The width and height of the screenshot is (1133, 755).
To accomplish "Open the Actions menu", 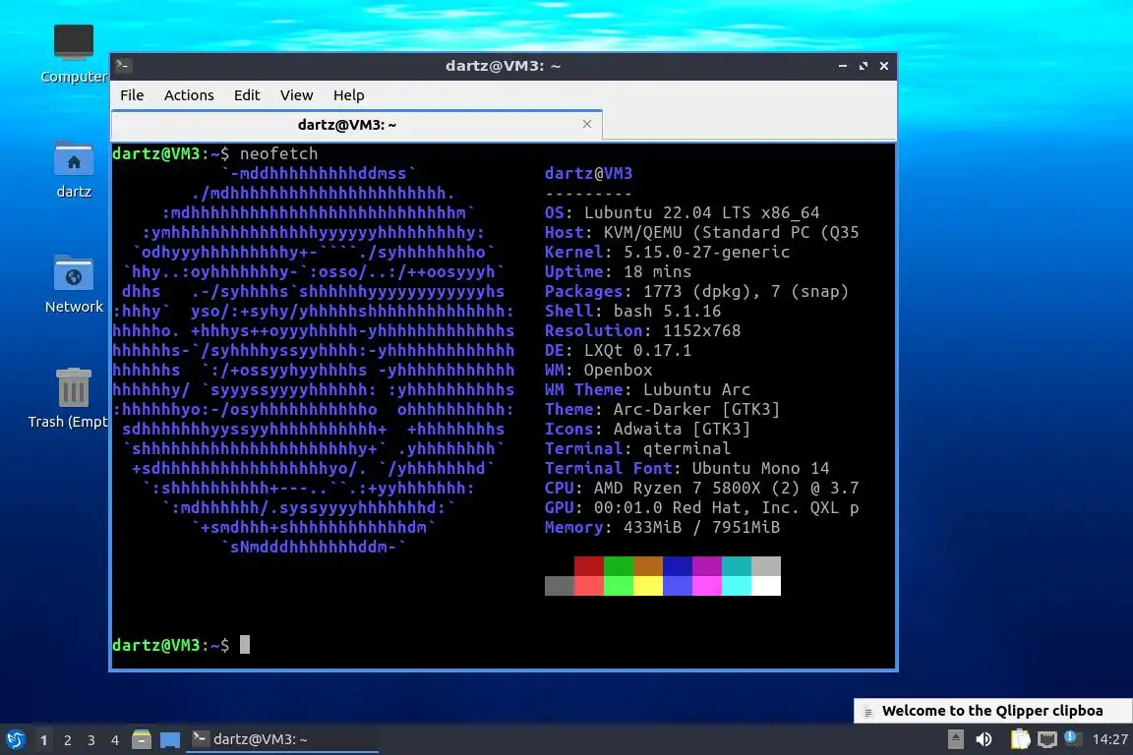I will 189,95.
